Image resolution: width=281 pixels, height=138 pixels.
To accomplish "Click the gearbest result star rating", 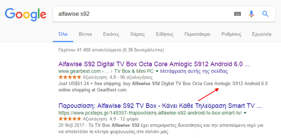I will pos(70,77).
